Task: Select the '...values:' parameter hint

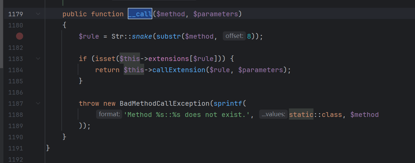Action: pyautogui.click(x=273, y=115)
